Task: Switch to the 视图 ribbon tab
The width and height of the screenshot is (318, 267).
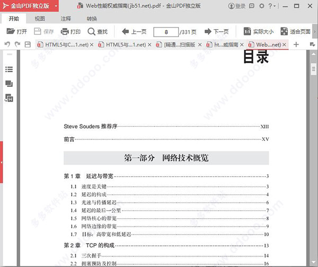Action: 40,19
